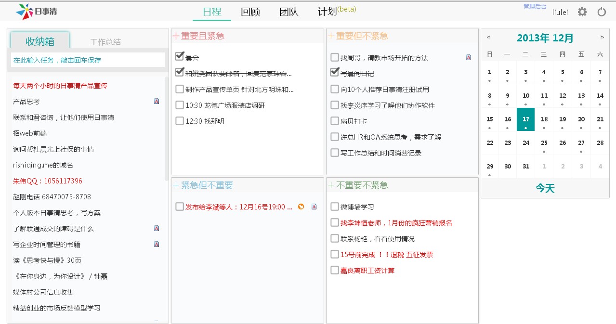Screen dimensions: 616x324
Task: Click orange repeat icon on 发布给李斌 task
Action: click(301, 207)
